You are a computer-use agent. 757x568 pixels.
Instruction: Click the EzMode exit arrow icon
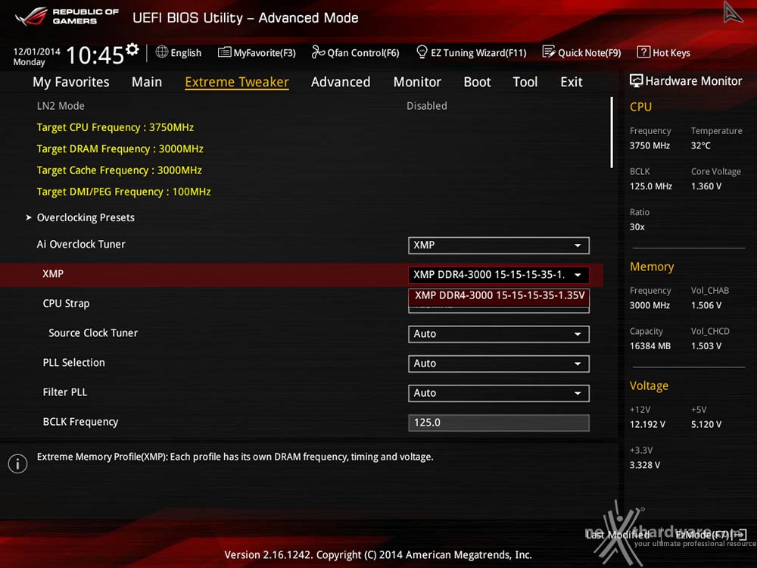(x=740, y=535)
